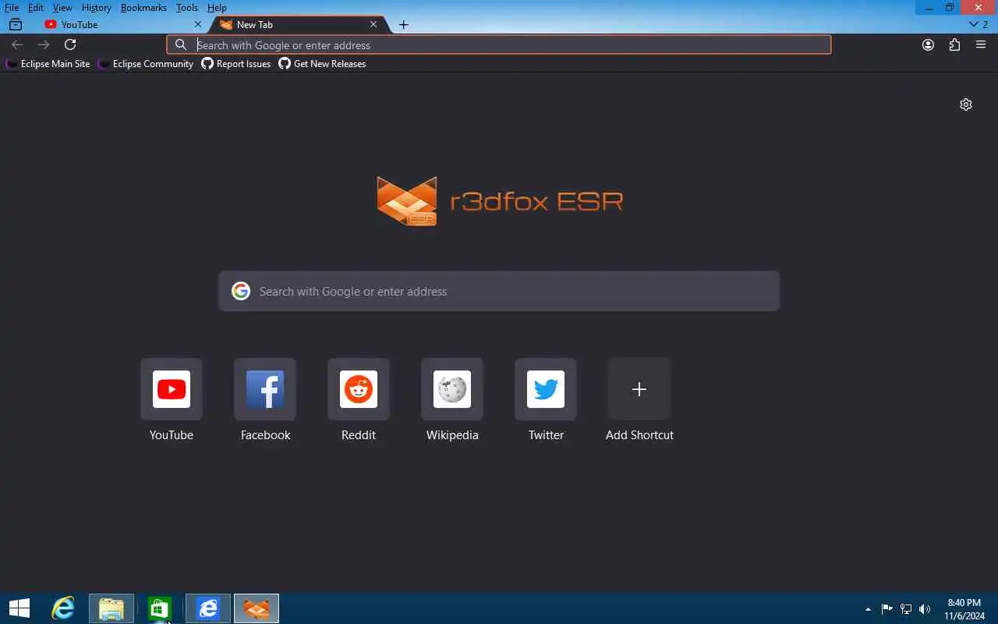Screen dimensions: 998x624
Task: Click the Google logo in search box
Action: click(241, 291)
